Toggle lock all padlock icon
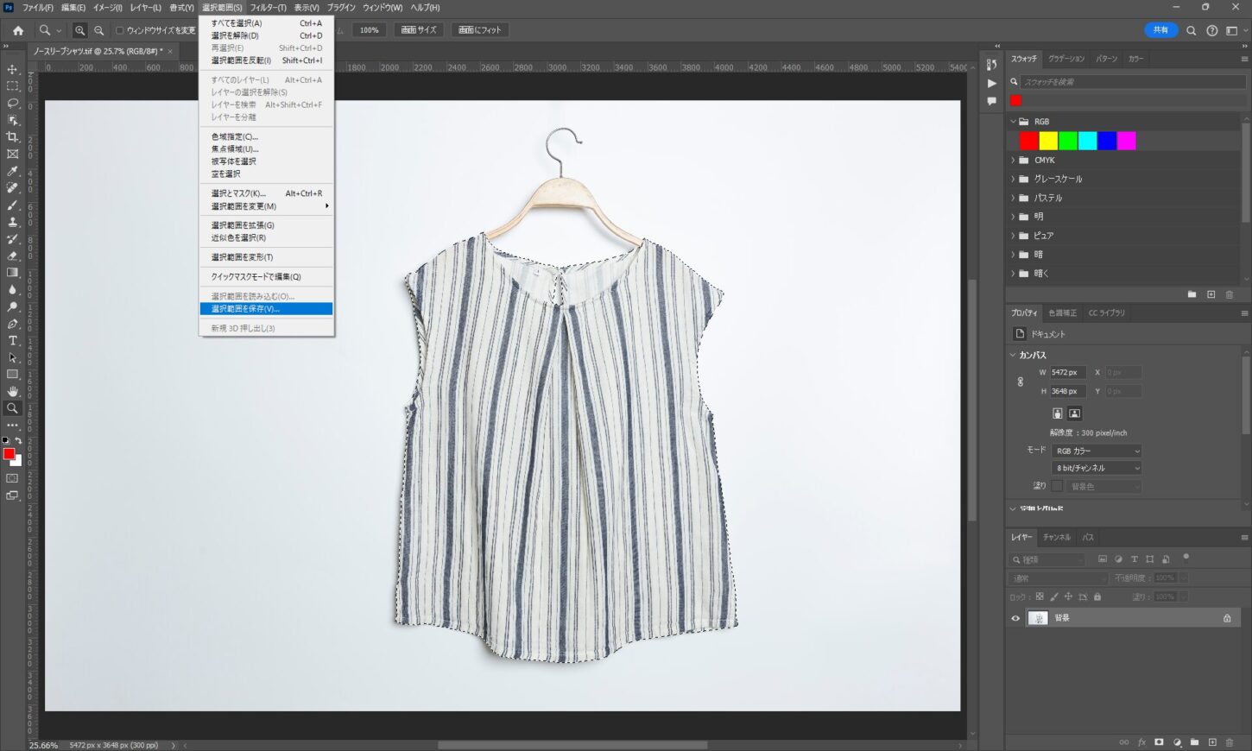Screen dimensions: 1252x751 [x=1097, y=596]
